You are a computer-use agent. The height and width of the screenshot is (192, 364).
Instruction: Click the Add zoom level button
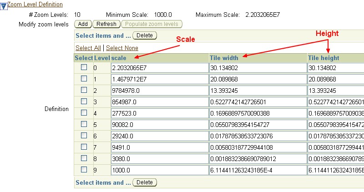pos(82,24)
